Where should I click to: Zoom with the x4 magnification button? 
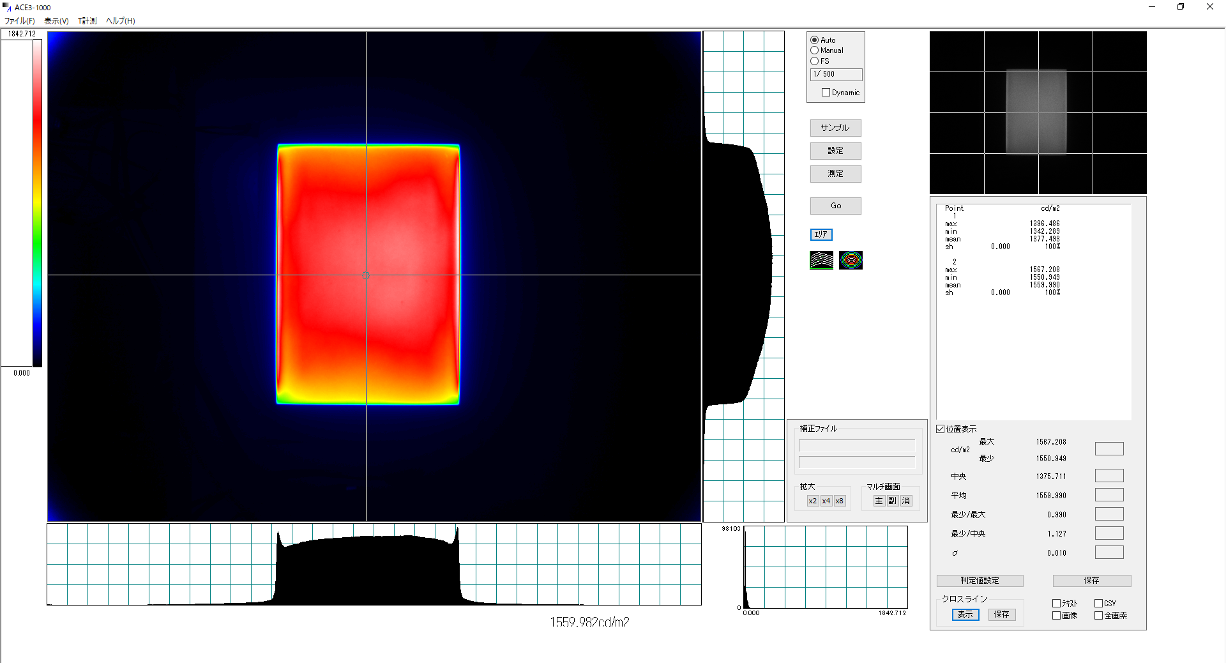tap(826, 501)
